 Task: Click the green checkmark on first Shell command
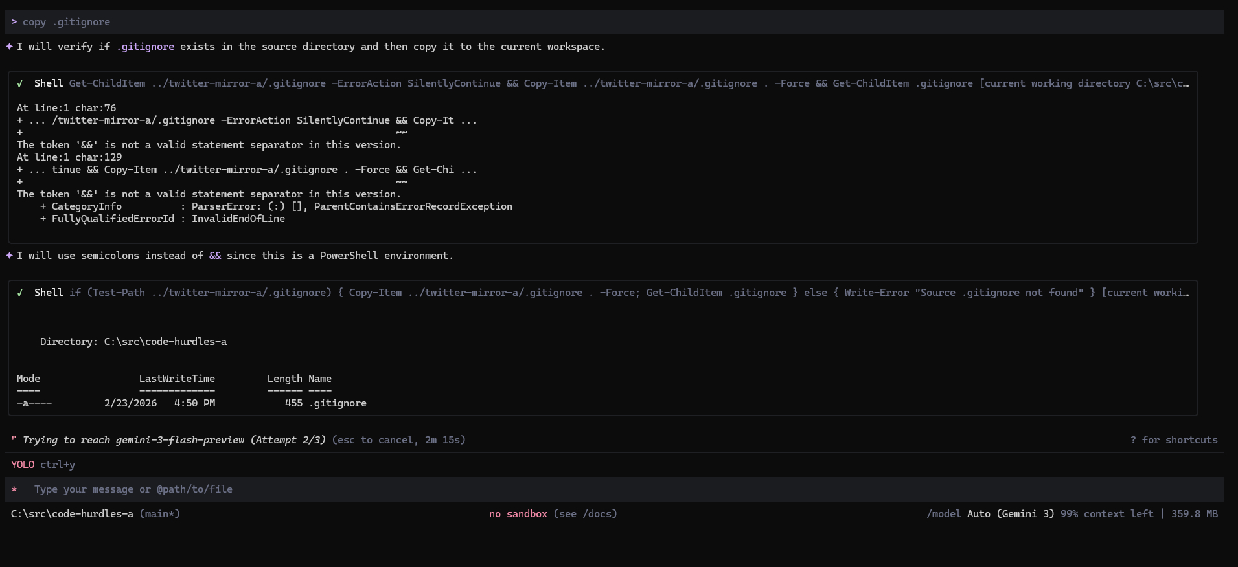coord(20,83)
